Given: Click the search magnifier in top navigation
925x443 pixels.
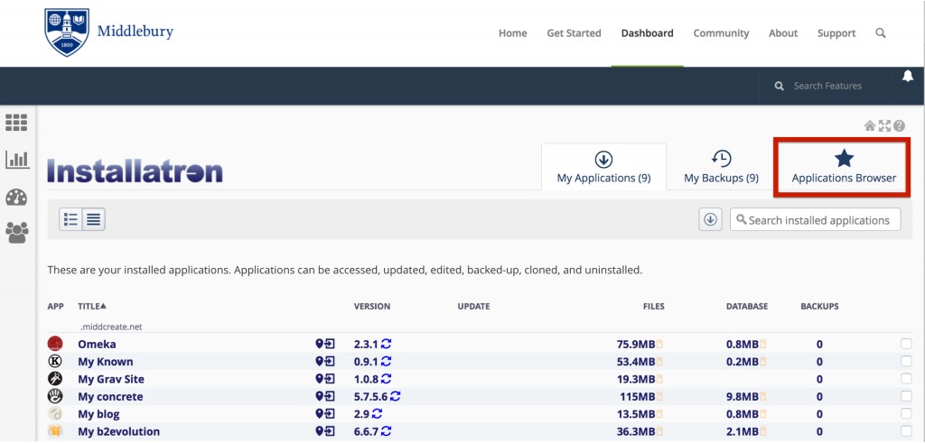Looking at the screenshot, I should pos(881,33).
